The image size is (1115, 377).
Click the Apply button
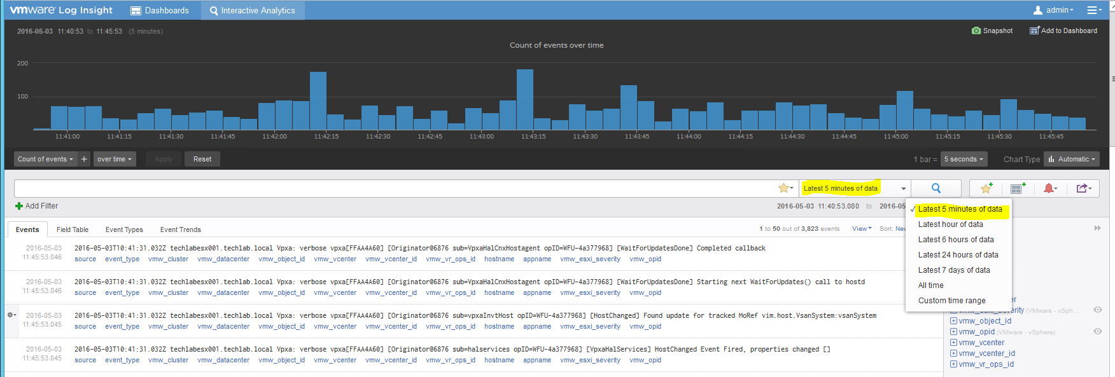164,159
